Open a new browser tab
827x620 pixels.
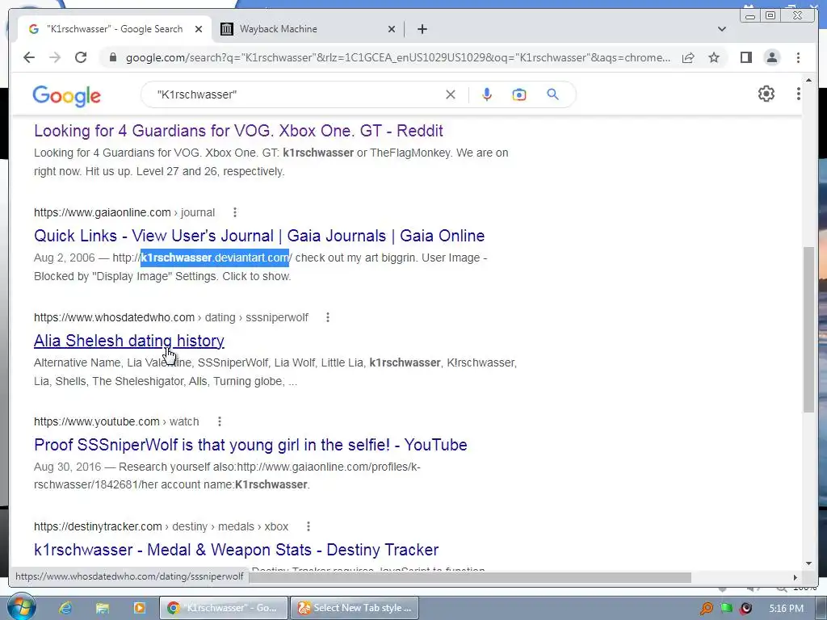pyautogui.click(x=422, y=29)
